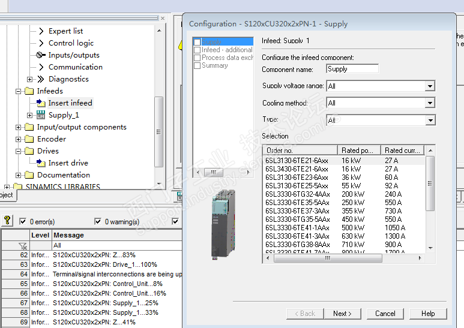464x328 pixels.
Task: Click the wizard steps horizontal scrollbar thumb
Action: [x=213, y=172]
